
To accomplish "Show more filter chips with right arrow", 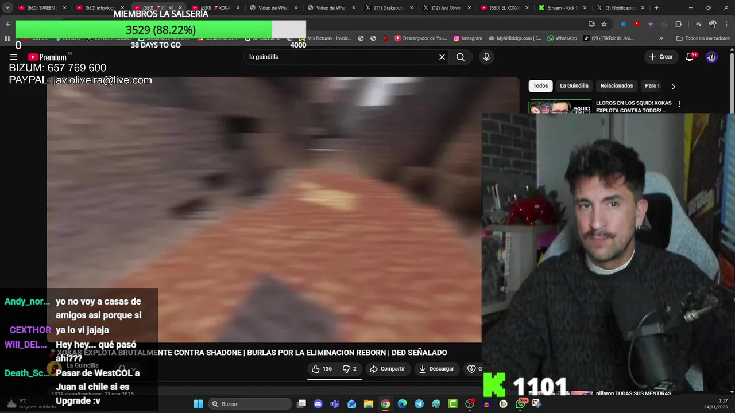I will [x=673, y=87].
